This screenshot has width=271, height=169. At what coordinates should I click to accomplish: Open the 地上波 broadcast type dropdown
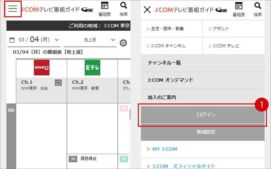coord(90,40)
